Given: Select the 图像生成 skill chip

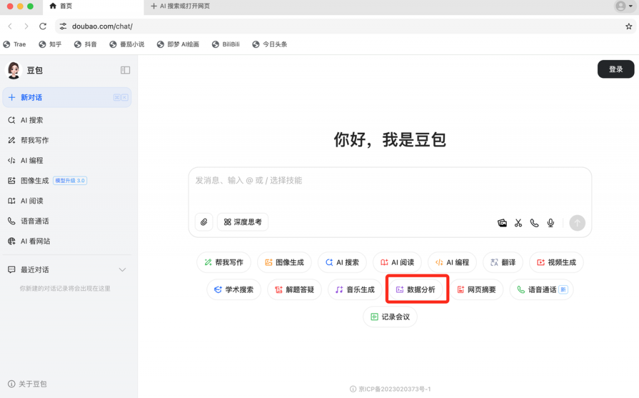Looking at the screenshot, I should [x=285, y=263].
